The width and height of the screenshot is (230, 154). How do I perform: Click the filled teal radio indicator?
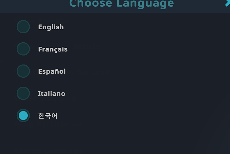23,115
